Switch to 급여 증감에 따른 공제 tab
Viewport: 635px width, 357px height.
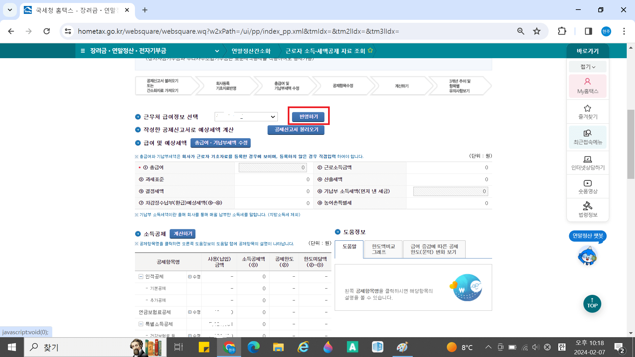pos(434,249)
